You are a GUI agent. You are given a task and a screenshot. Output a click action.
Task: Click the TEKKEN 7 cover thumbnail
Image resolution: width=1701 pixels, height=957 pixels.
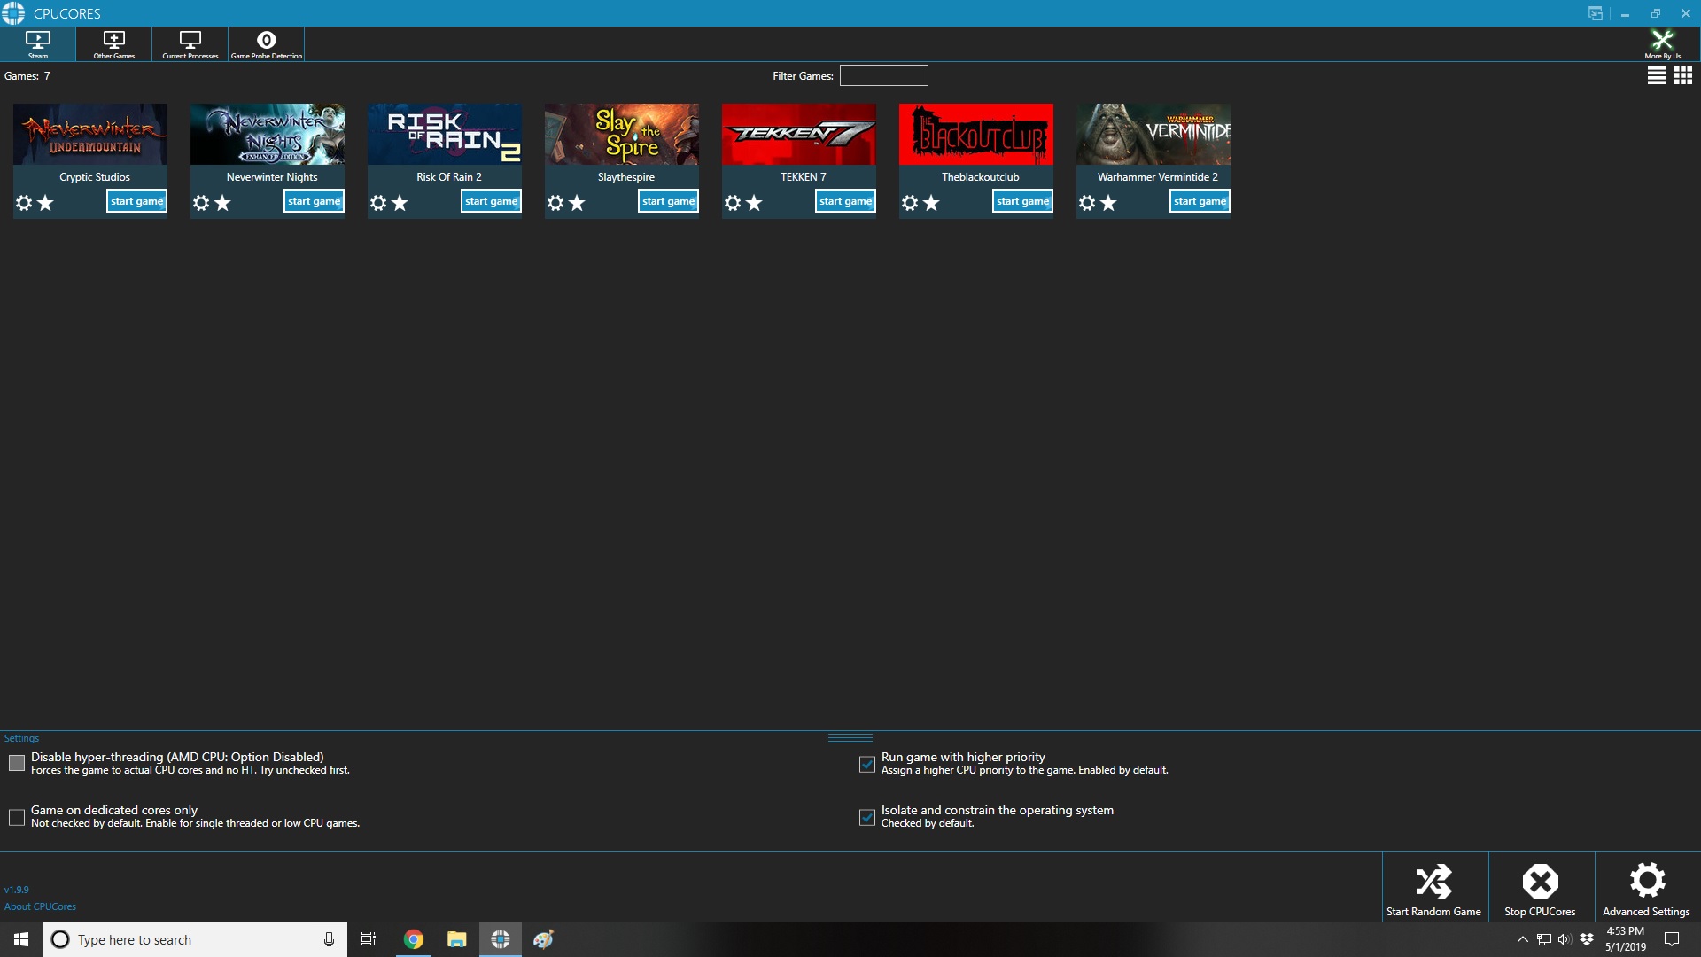799,134
